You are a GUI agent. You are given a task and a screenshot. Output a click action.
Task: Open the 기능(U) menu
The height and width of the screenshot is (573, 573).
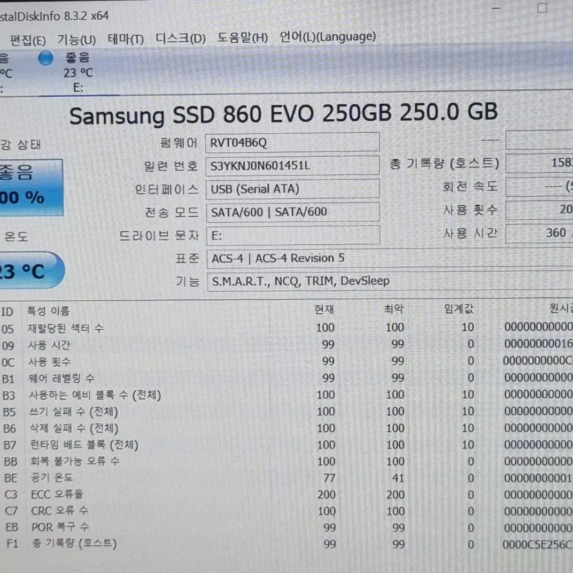76,39
